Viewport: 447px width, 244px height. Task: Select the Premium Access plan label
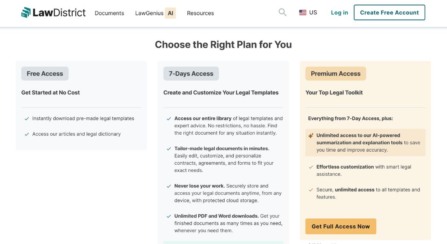click(336, 74)
